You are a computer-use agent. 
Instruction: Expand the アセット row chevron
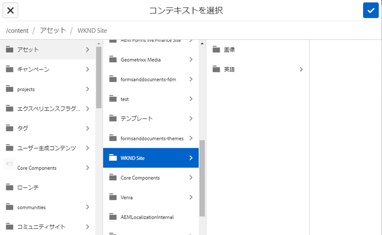pos(88,50)
